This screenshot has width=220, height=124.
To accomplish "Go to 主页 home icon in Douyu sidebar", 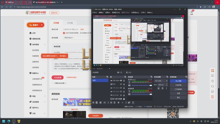I will point(31,33).
